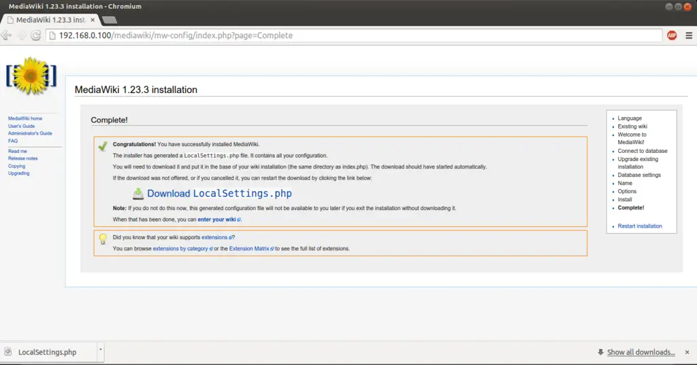Click the Complete! section heading
The image size is (697, 365).
(x=109, y=120)
